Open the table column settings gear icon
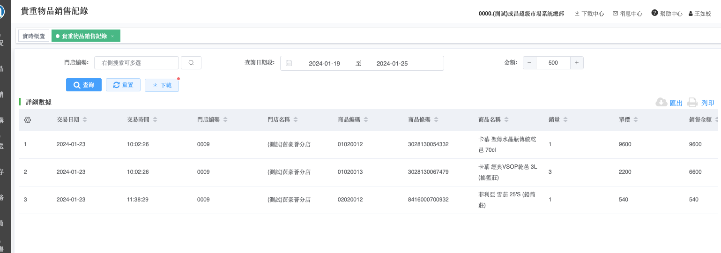Screen dimensions: 721x253 point(28,120)
